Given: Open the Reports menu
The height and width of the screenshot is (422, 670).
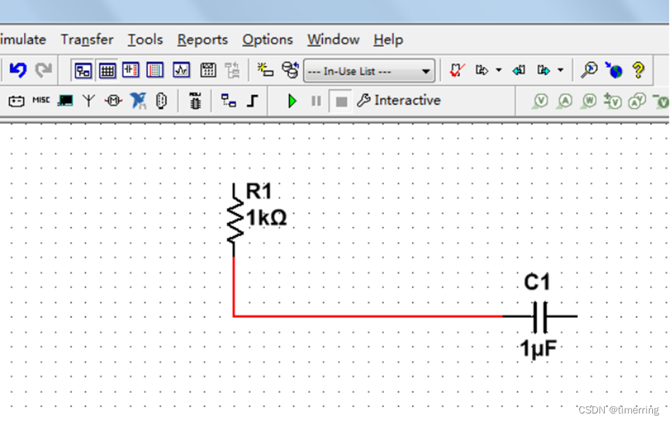Looking at the screenshot, I should click(x=203, y=40).
